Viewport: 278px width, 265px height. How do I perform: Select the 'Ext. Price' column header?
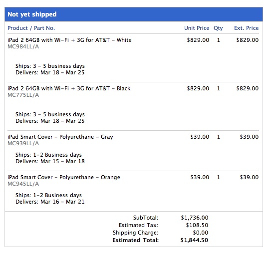[x=246, y=28]
